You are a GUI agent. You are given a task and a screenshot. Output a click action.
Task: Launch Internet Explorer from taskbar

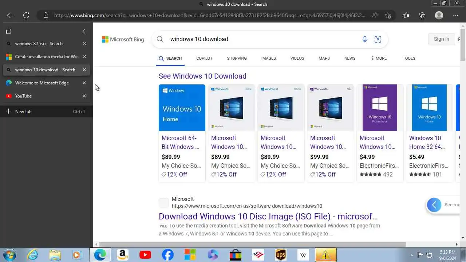coord(33,255)
